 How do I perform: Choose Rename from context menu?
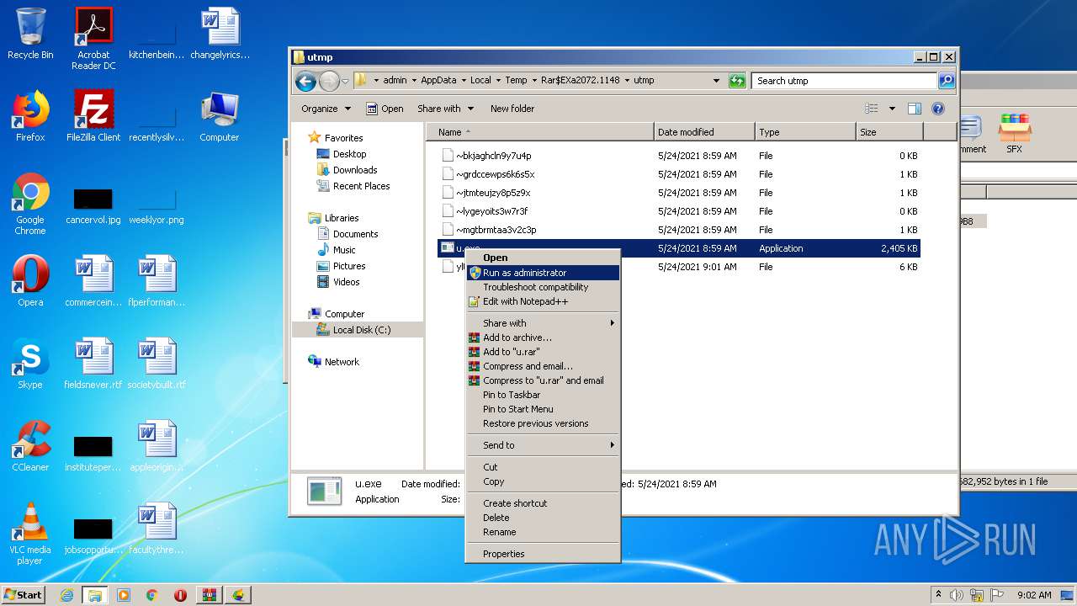(543, 532)
